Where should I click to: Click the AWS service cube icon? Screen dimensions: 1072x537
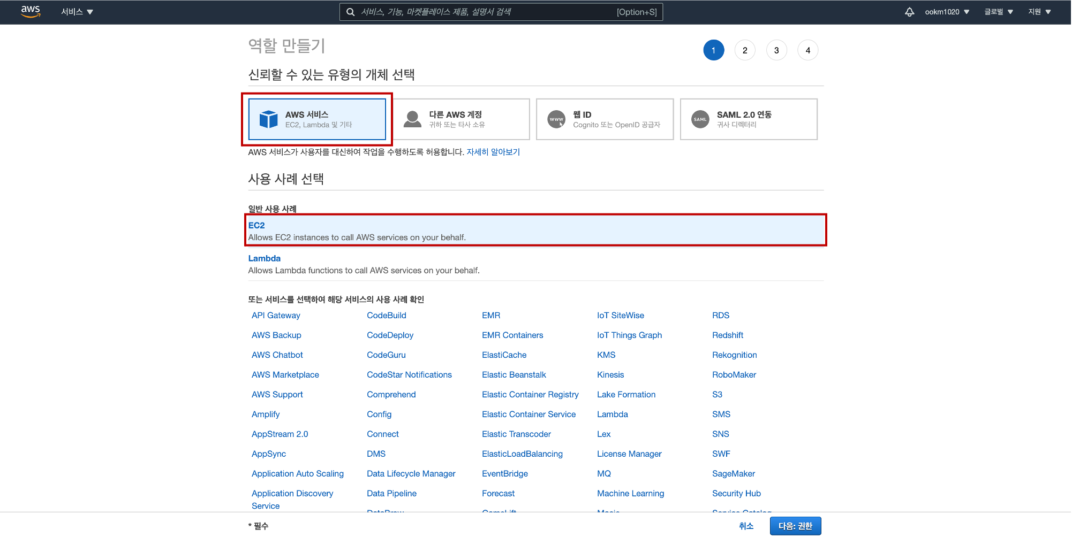click(268, 119)
